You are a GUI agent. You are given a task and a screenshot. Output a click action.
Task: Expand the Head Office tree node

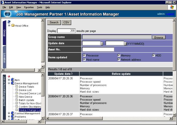[9, 26]
